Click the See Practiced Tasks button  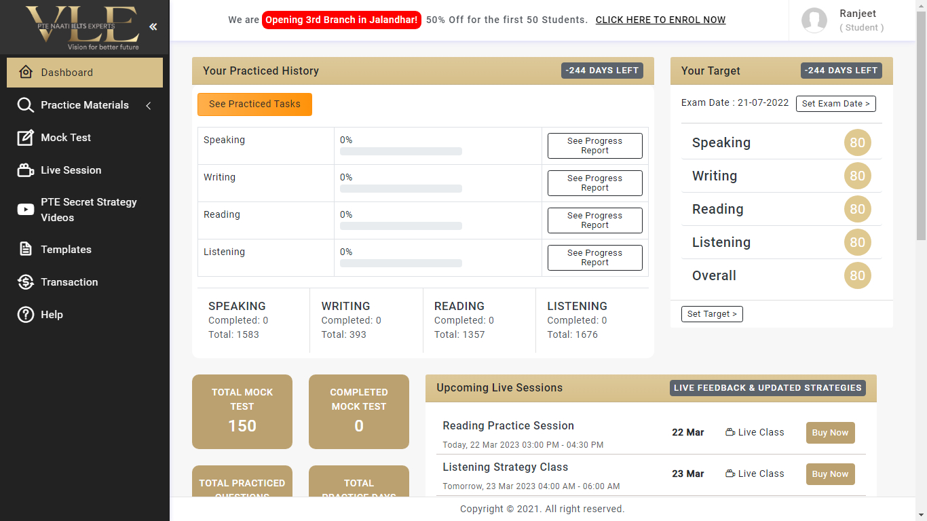[x=254, y=104]
